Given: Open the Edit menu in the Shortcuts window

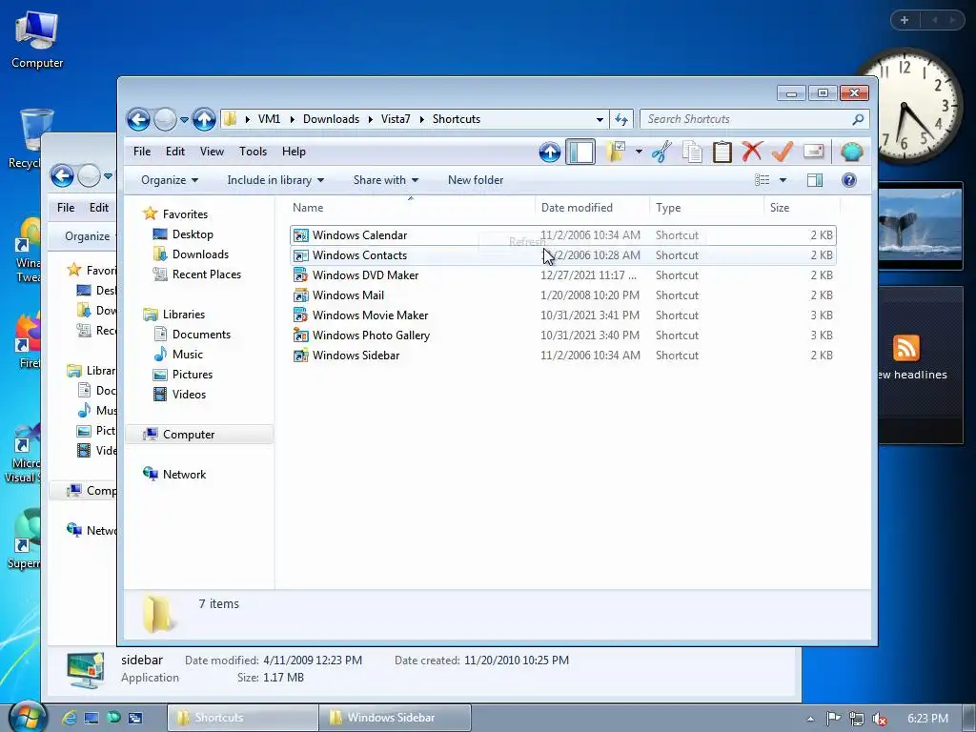Looking at the screenshot, I should (x=175, y=152).
